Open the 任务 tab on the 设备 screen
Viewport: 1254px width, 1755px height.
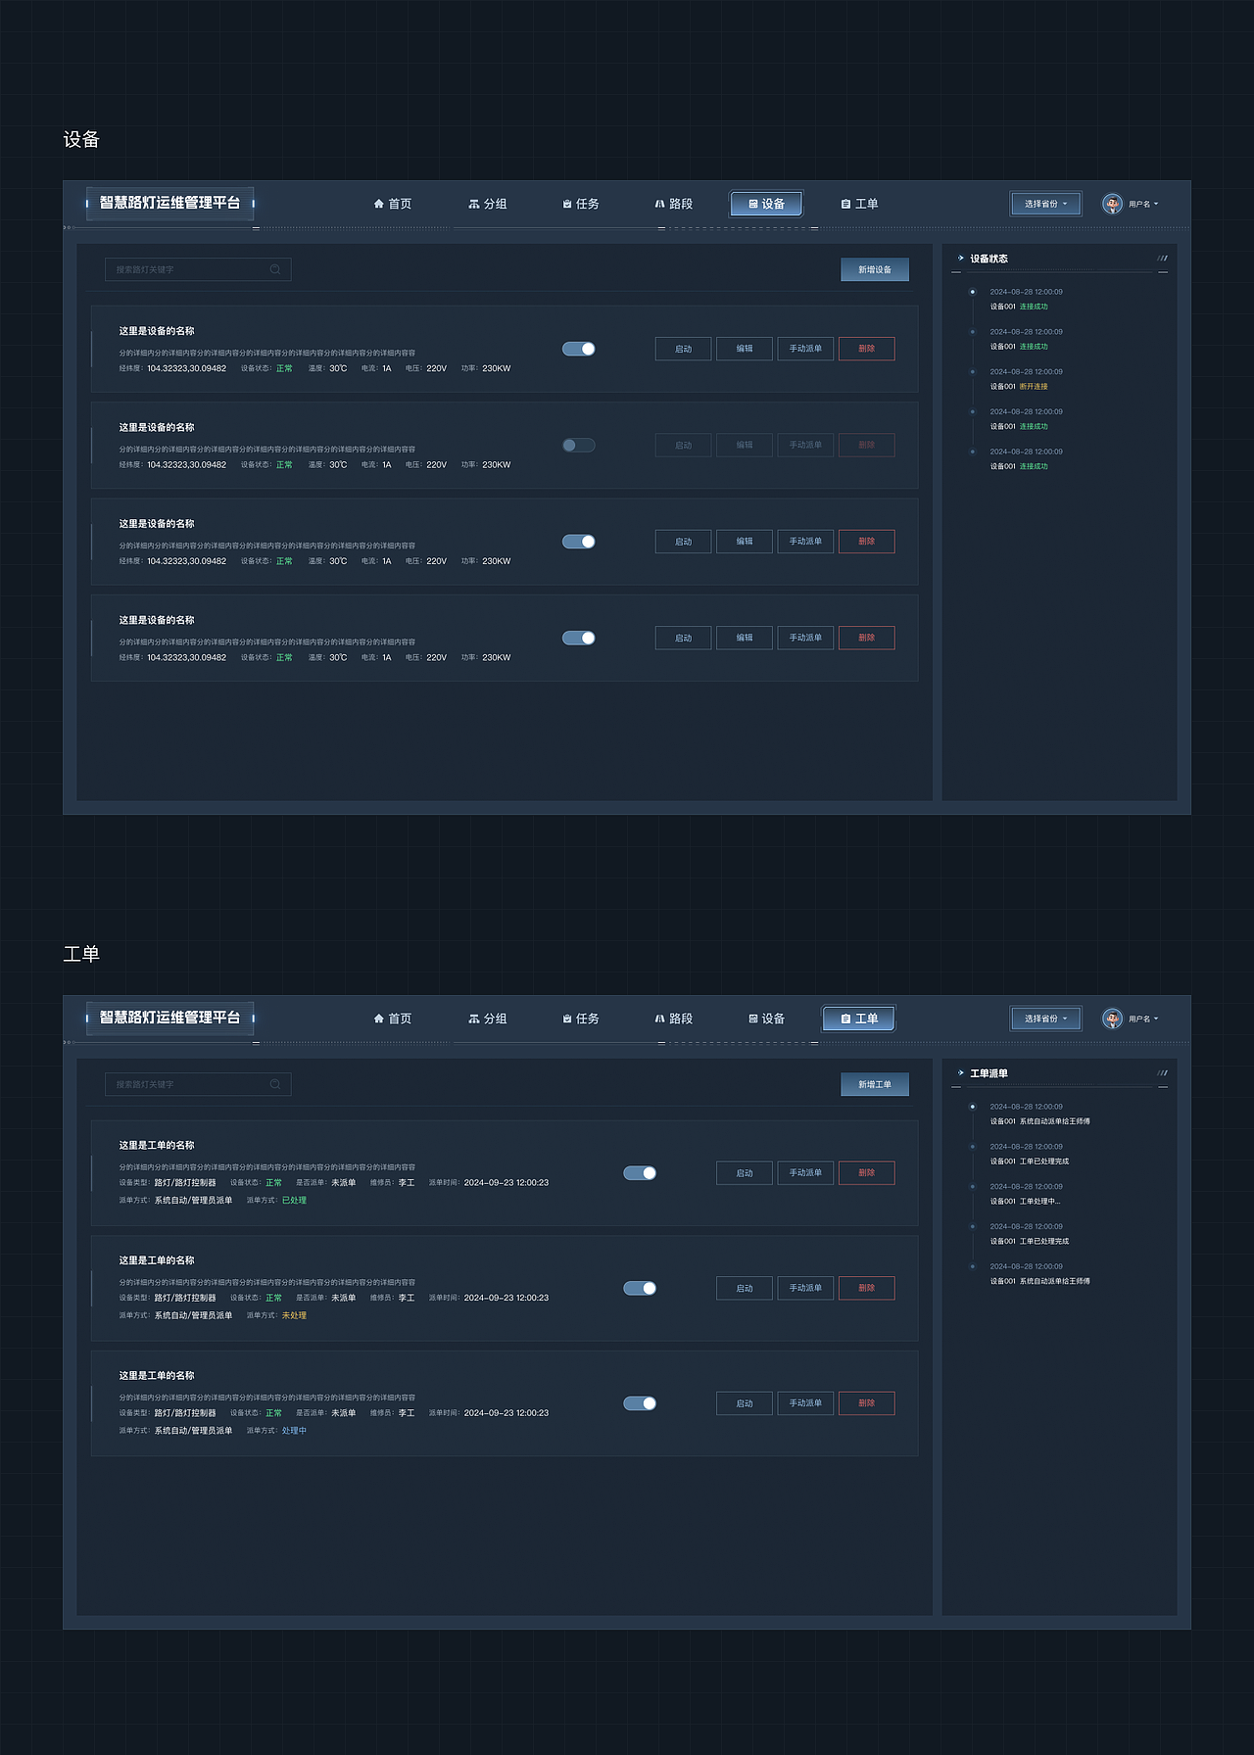coord(581,204)
